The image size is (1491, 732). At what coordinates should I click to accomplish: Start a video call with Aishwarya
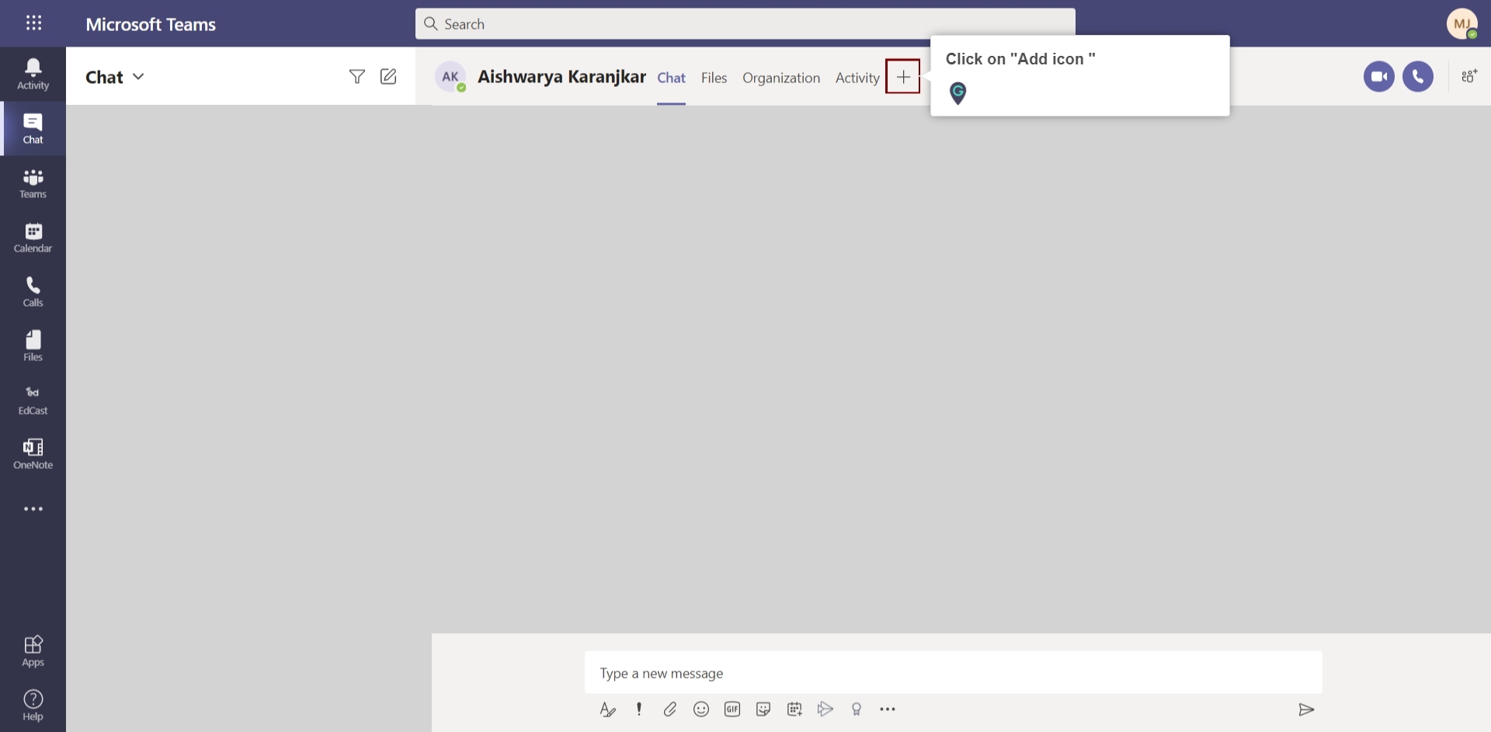1379,76
